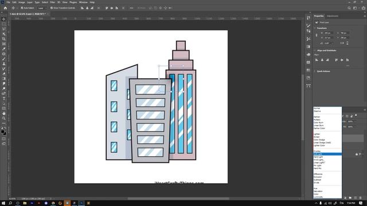
Task: Open the Image menu
Action: tap(22, 2)
